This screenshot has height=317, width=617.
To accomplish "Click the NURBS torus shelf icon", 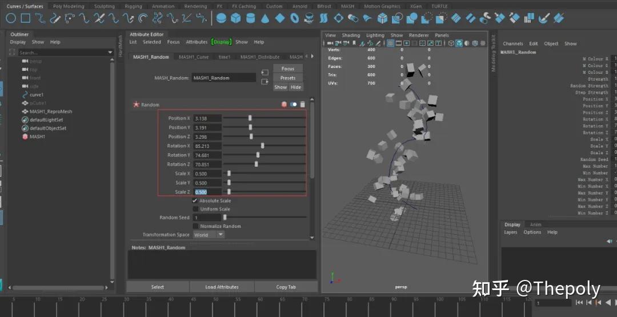I will coord(295,18).
